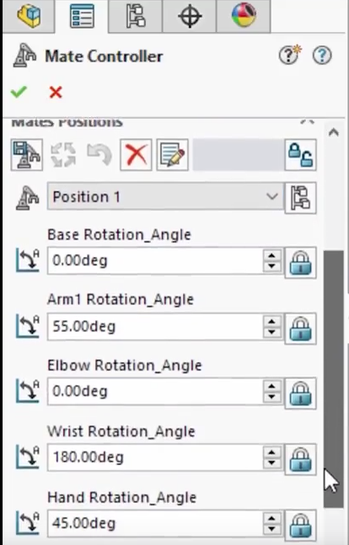349x545 pixels.
Task: Open the FeatureManager design tree tab
Action: coord(29,16)
